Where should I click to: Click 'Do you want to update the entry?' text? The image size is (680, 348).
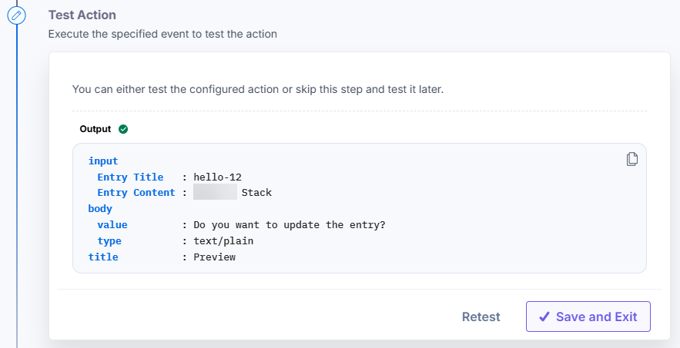tap(290, 225)
